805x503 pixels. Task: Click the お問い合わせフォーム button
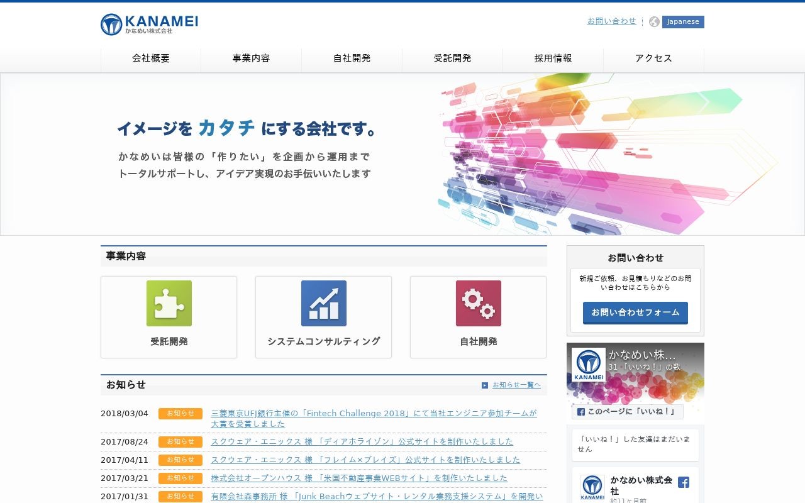pos(635,312)
